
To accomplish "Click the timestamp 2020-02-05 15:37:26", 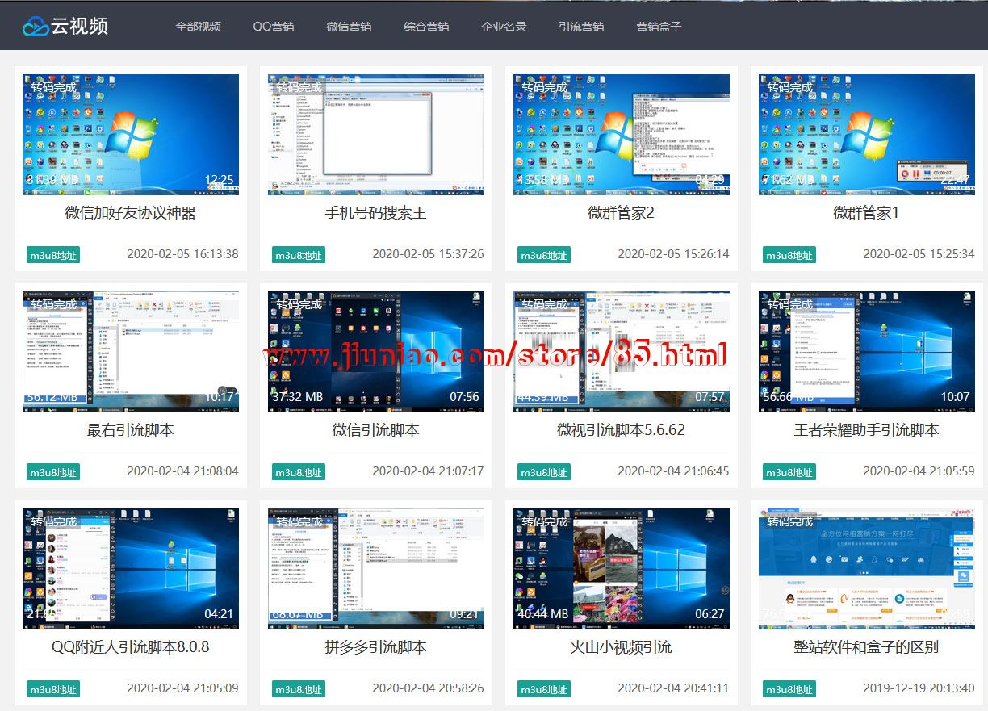I will coord(428,253).
